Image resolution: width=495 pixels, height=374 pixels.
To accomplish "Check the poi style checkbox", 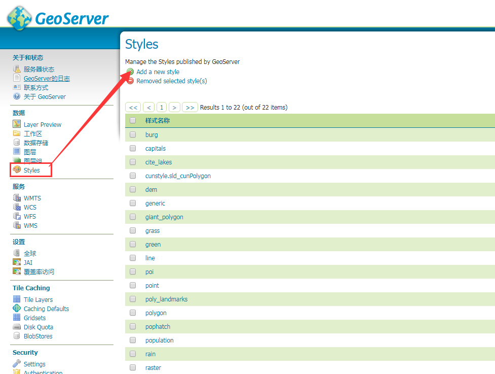I will pyautogui.click(x=133, y=271).
